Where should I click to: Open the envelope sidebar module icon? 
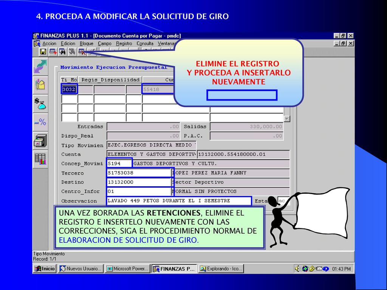[40, 85]
